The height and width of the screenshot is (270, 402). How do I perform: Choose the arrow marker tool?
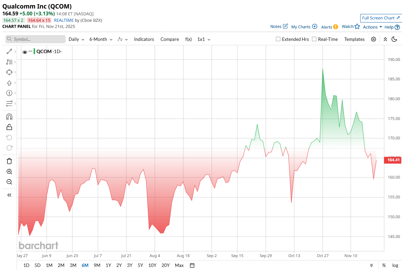[9, 83]
